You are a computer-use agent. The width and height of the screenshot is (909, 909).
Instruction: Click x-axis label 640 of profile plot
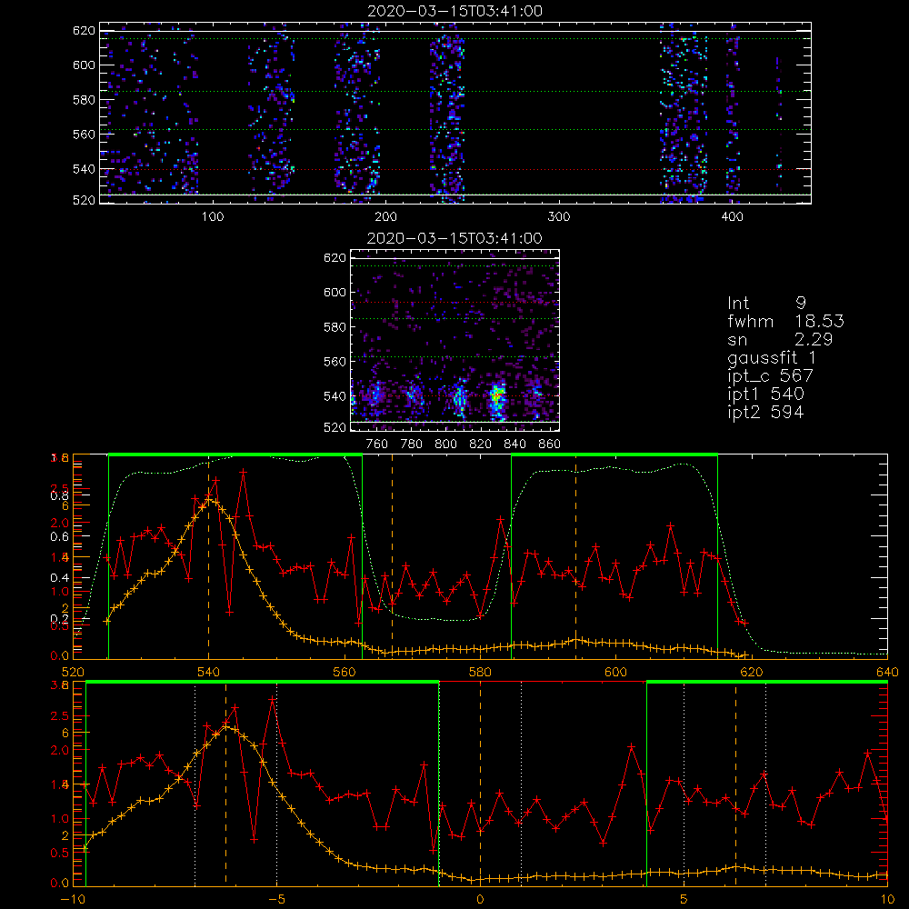tap(887, 672)
